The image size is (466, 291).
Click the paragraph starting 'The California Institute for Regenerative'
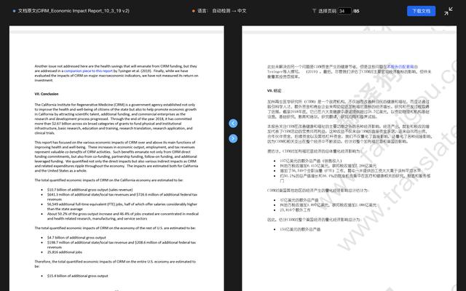coord(115,119)
